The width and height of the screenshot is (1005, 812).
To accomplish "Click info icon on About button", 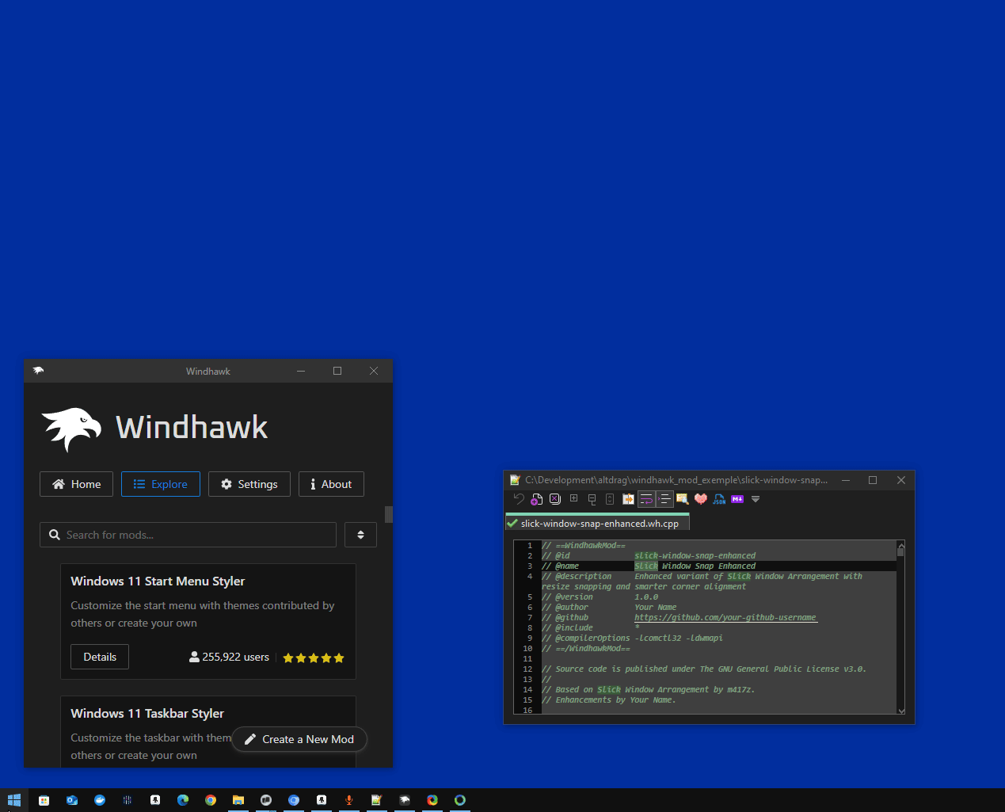I will click(x=313, y=484).
